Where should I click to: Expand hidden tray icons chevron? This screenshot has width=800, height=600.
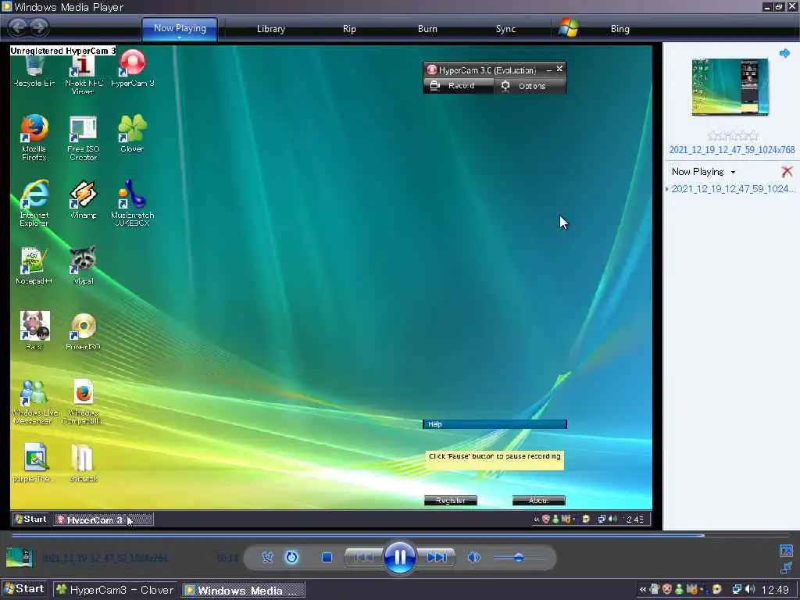coord(643,590)
